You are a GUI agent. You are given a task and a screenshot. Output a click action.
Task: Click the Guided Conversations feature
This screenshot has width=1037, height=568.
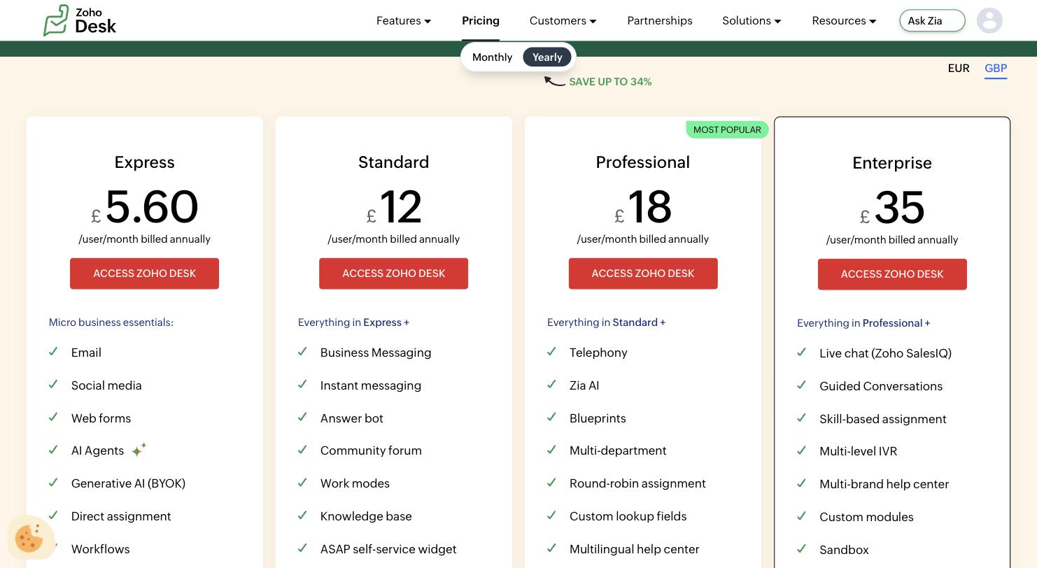881,386
